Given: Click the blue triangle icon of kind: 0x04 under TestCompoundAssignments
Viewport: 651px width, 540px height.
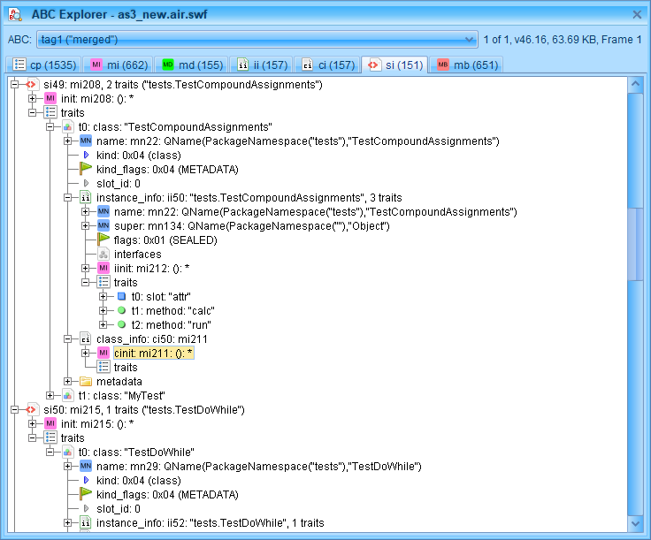Looking at the screenshot, I should click(87, 156).
